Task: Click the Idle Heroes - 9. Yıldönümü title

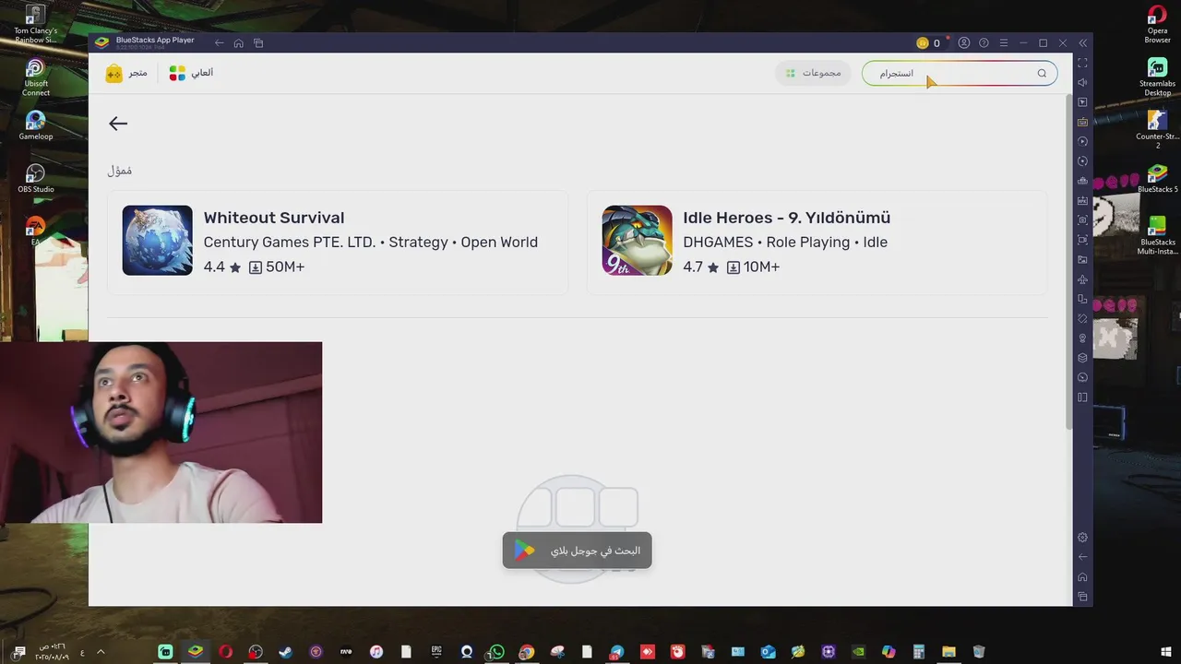Action: point(787,218)
